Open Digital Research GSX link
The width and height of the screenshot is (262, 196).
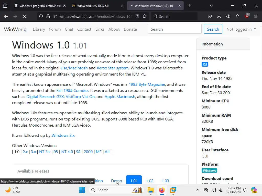tap(45, 97)
